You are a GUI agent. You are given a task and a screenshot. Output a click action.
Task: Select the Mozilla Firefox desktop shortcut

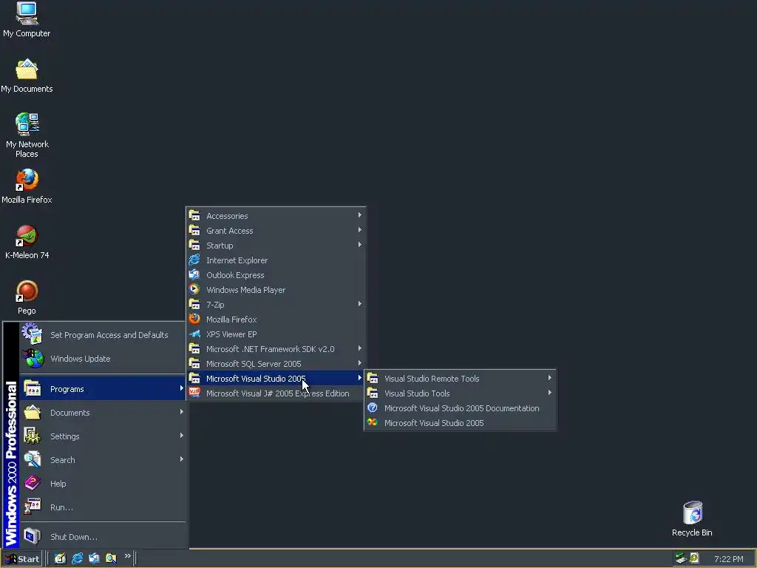(x=27, y=186)
